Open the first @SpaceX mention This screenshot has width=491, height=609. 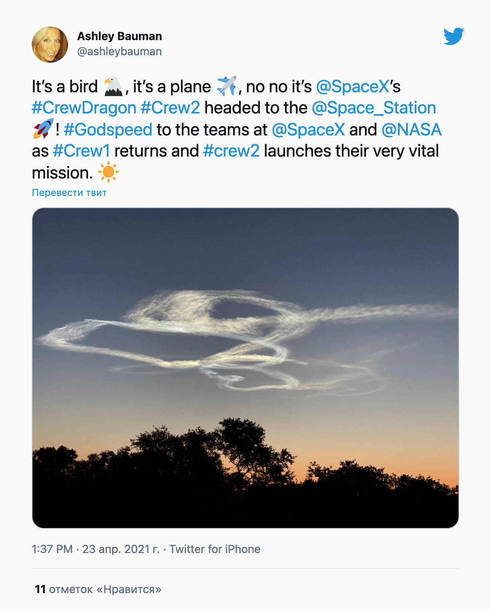(352, 87)
